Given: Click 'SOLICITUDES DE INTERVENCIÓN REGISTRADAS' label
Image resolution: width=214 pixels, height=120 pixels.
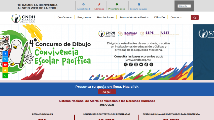Looking at the screenshot, I should pos(106,114).
